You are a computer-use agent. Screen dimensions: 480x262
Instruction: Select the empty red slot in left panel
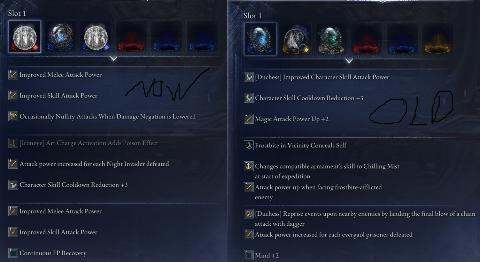131,37
